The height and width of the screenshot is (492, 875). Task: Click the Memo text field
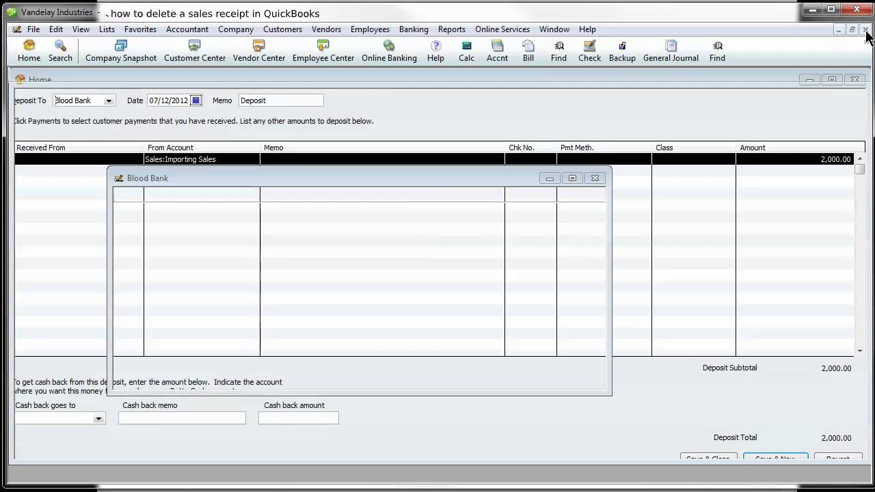coord(280,100)
